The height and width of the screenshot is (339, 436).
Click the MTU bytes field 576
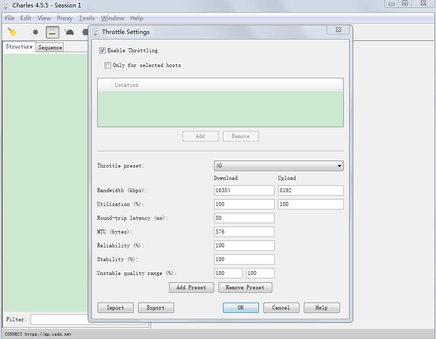click(x=244, y=232)
